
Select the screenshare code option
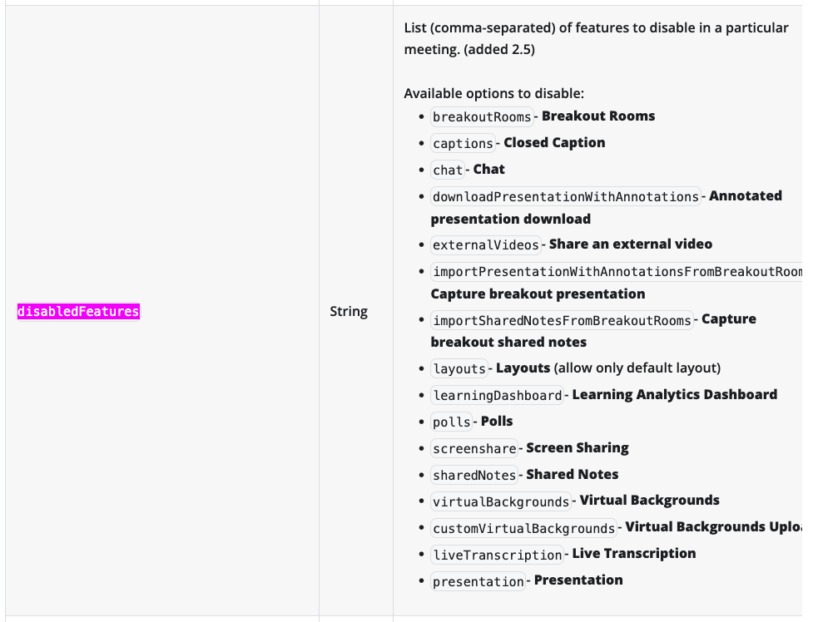(x=474, y=448)
